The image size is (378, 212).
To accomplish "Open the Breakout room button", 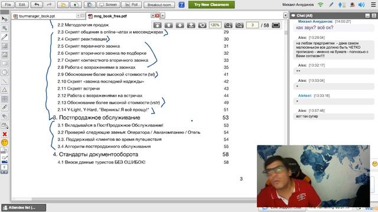I will 159,5.
